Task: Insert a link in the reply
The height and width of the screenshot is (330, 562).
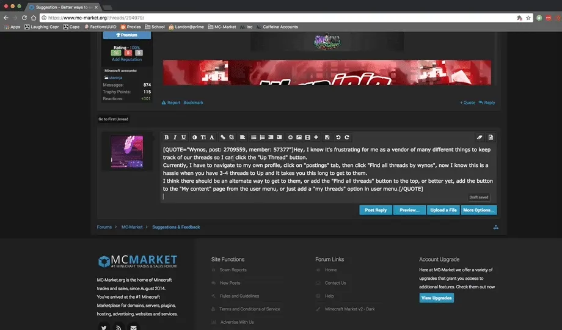Action: (x=223, y=137)
